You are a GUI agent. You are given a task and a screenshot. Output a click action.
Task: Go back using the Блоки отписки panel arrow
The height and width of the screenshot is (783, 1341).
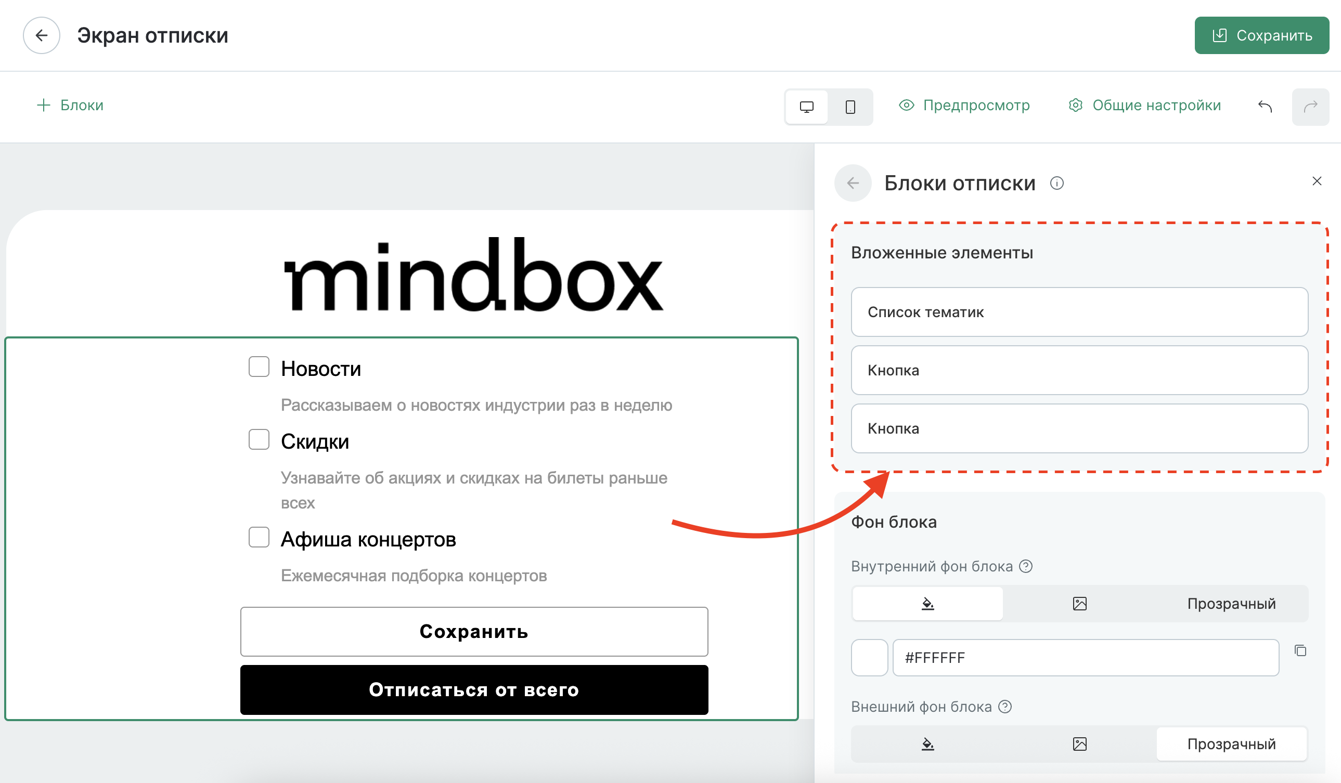(x=853, y=184)
